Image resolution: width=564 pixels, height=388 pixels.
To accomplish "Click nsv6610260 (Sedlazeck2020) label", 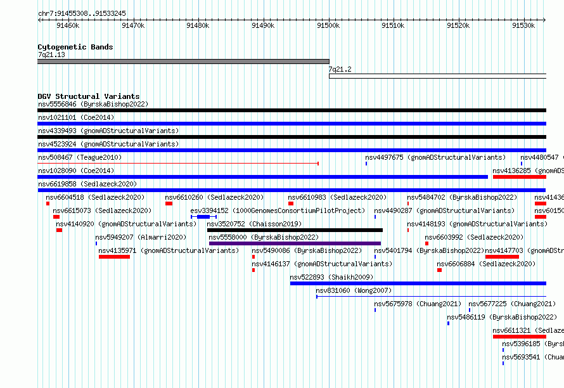I will click(x=214, y=197).
